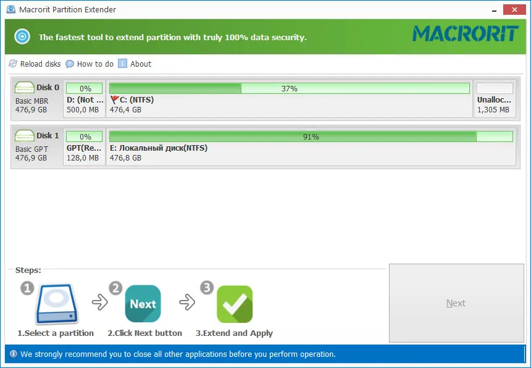Select the GPT reserved 128,0 MB partition
Viewport: 531px width, 368px height.
85,147
